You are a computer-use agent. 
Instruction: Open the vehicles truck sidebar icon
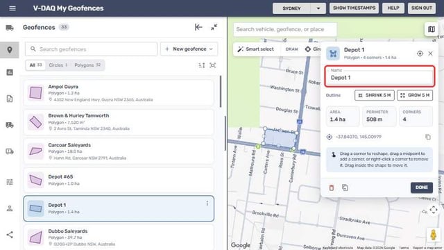click(10, 28)
